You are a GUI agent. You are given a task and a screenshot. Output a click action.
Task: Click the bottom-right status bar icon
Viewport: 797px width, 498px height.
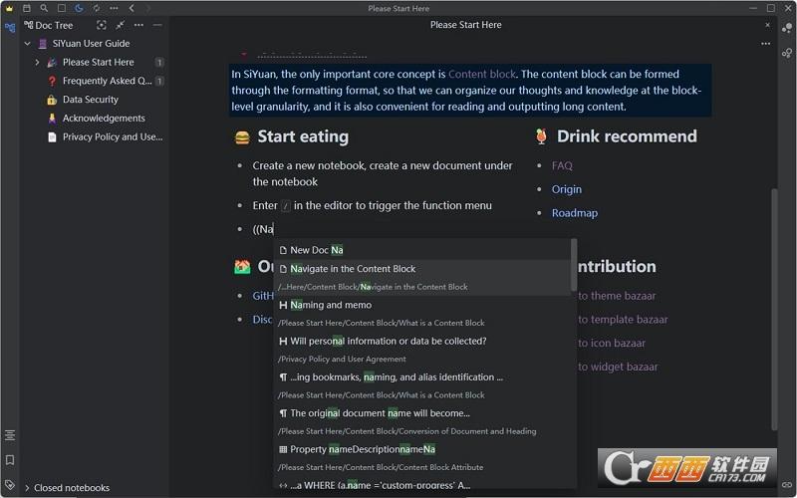[787, 485]
